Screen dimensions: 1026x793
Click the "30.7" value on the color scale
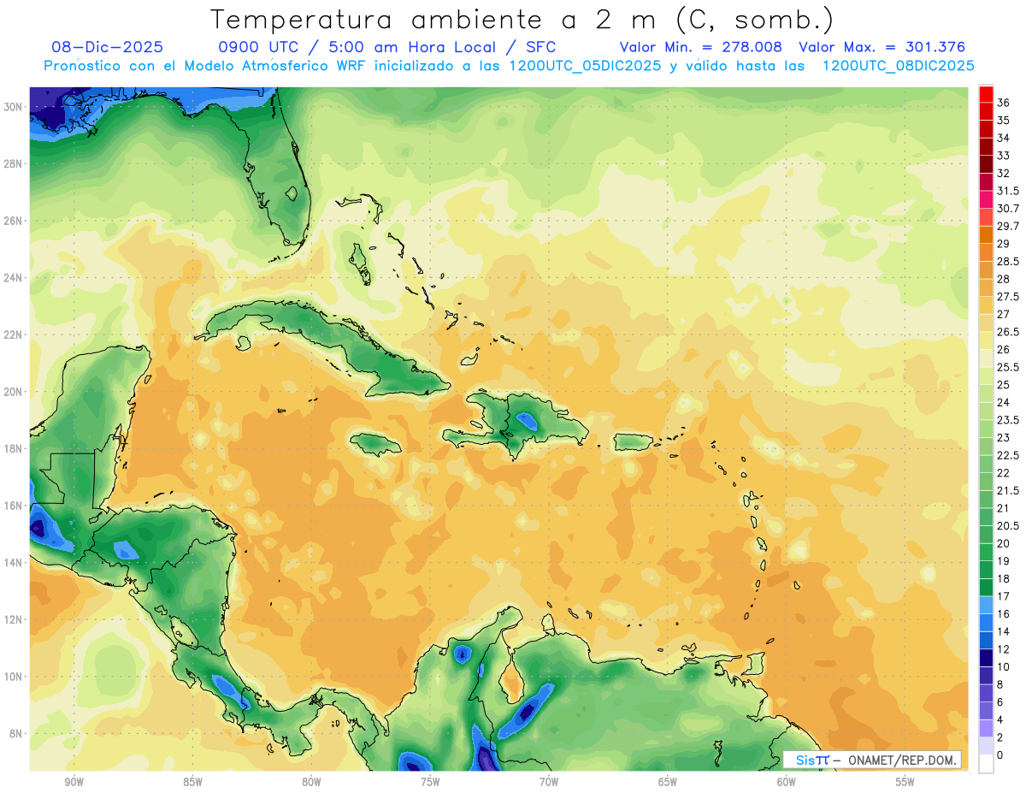point(1008,209)
